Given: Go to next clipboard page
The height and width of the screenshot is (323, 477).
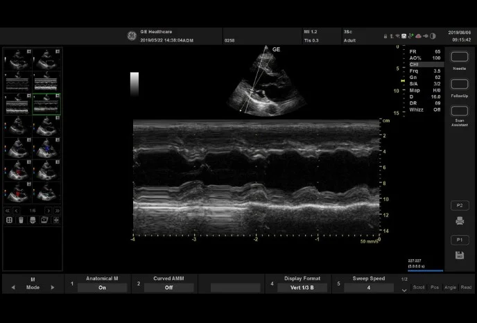Looking at the screenshot, I should (x=48, y=210).
